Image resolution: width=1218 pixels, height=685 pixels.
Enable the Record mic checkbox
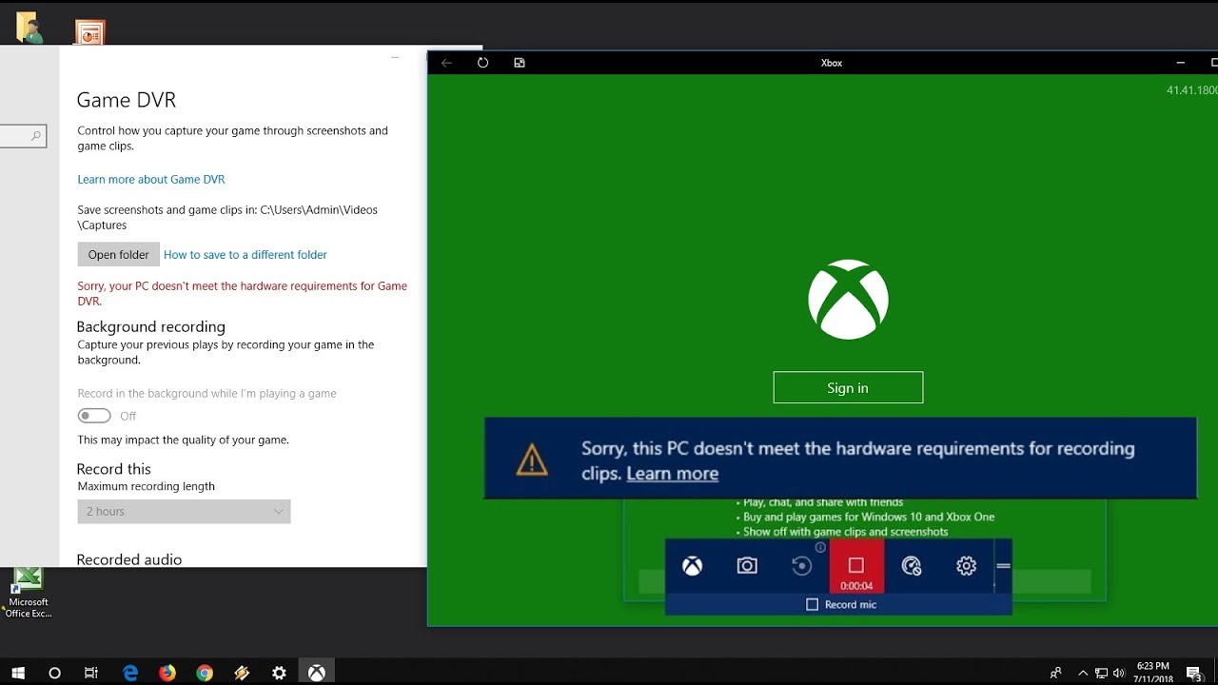click(812, 604)
